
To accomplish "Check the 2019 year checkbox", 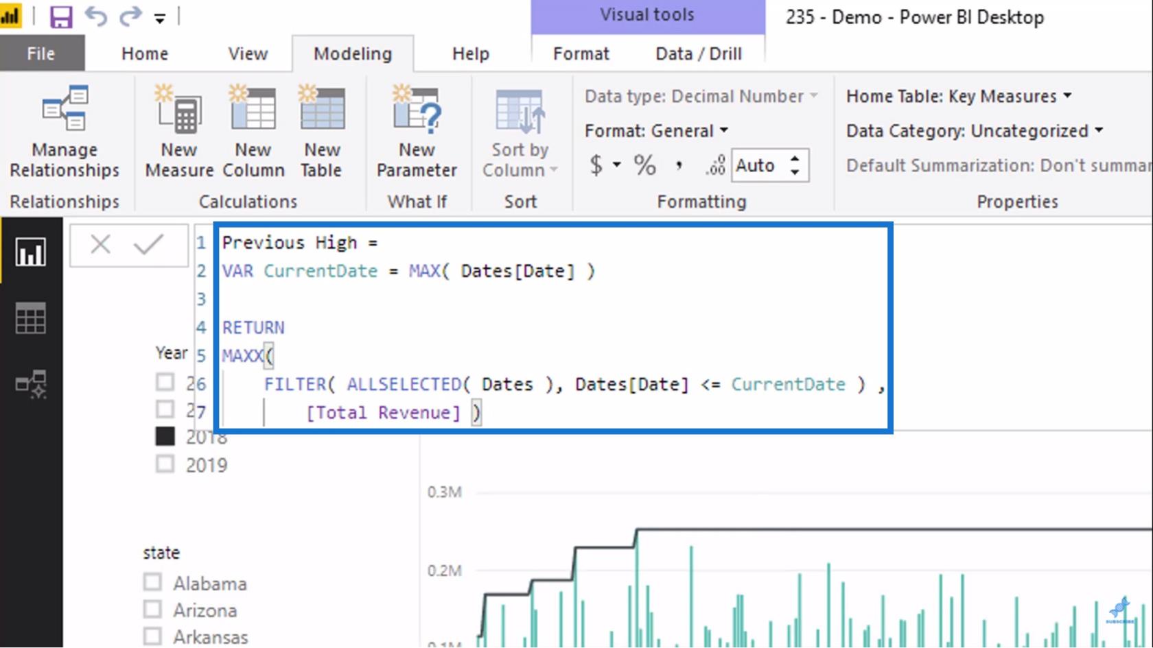I will [x=165, y=464].
